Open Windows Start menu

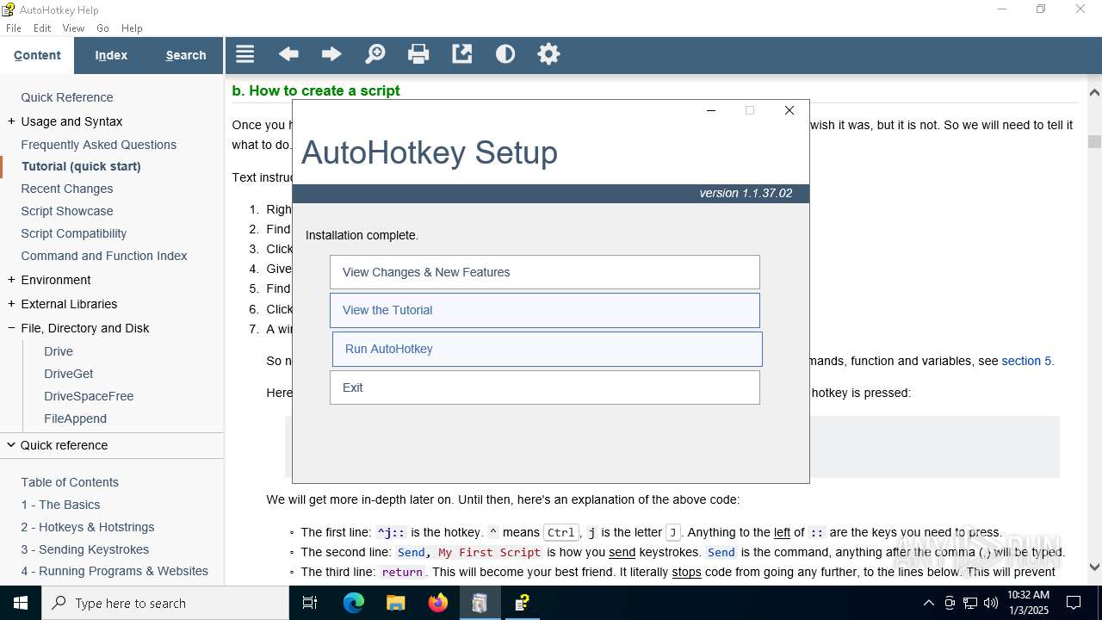21,603
